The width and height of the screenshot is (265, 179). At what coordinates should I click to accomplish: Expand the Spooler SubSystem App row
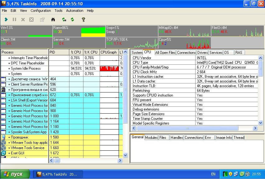pos(9,132)
